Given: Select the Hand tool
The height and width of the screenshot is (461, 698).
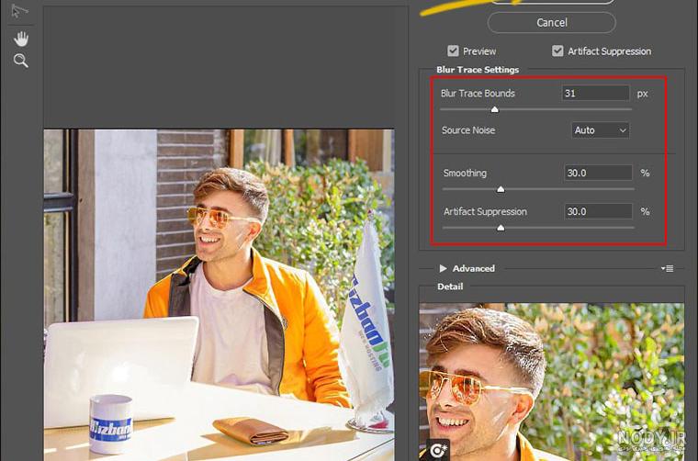Looking at the screenshot, I should (x=21, y=39).
